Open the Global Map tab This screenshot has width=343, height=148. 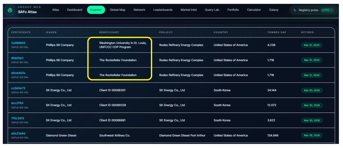pyautogui.click(x=117, y=10)
